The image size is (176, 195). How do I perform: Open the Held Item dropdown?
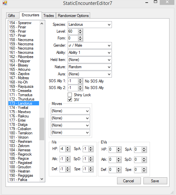point(90,60)
